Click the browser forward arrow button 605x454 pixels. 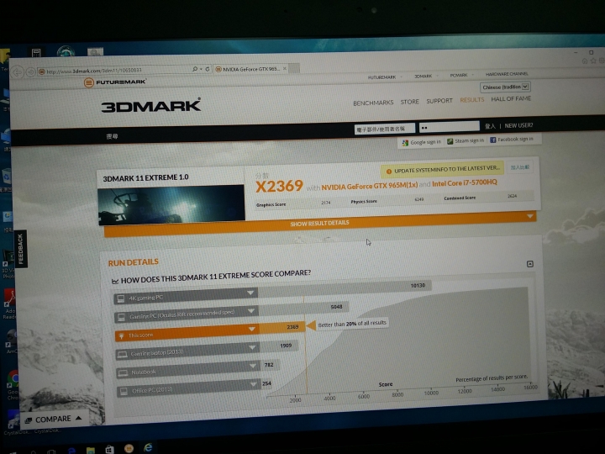[30, 71]
